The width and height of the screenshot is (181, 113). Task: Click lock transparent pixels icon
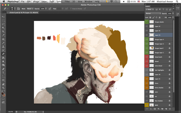point(150,18)
